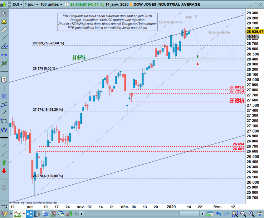
Task: Open the DJI ticker dropdown
Action: click(x=18, y=4)
